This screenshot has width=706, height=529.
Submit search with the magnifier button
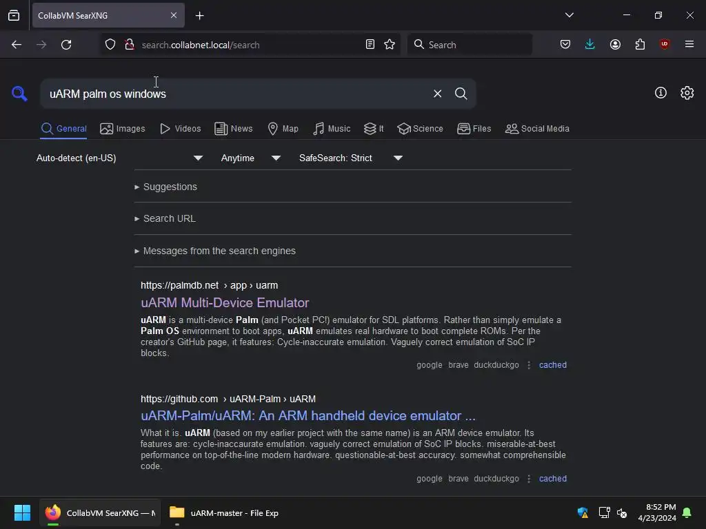[461, 94]
